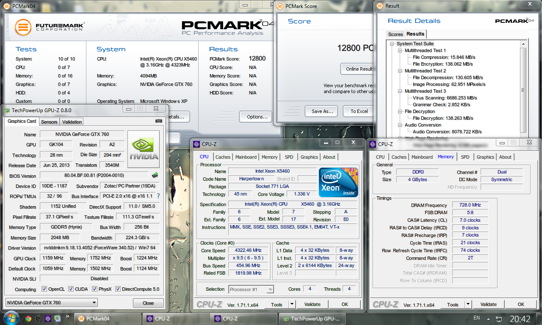Click GPU Name field NVIDIA GeForce GTX 760
The height and width of the screenshot is (325, 542).
click(82, 135)
